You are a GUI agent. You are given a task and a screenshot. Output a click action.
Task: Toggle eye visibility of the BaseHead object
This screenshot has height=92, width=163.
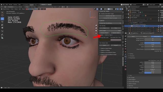(160, 12)
